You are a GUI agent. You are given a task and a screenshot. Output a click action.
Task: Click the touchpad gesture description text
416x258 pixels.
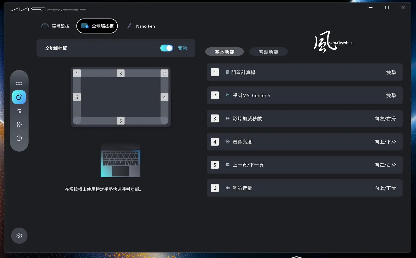click(x=104, y=189)
